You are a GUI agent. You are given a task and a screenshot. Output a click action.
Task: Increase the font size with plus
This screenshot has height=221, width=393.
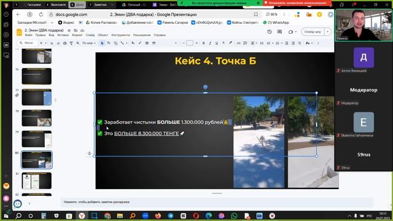click(196, 43)
